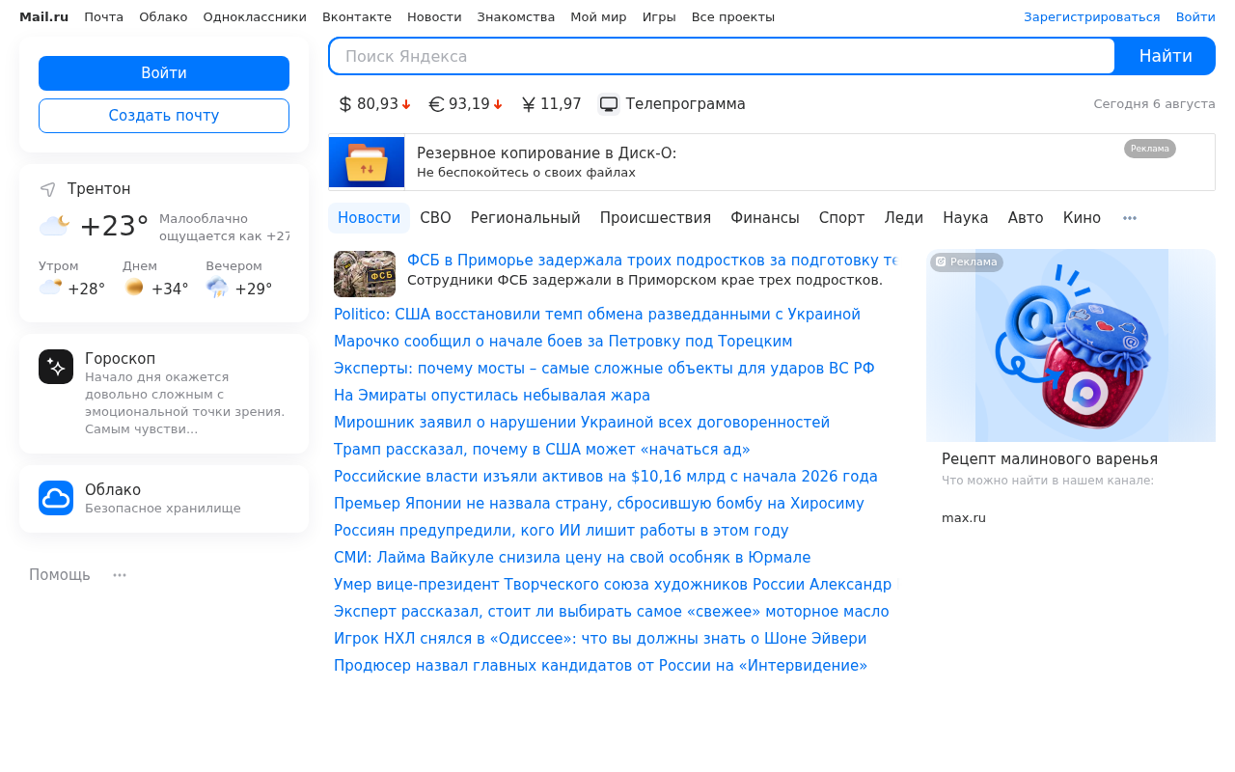The width and height of the screenshot is (1235, 772).
Task: Open the Диск-О folder ad image
Action: tap(367, 162)
